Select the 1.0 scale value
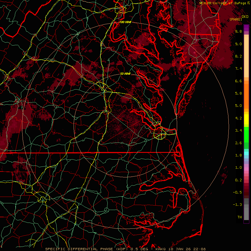The image size is (251, 251). [238, 168]
